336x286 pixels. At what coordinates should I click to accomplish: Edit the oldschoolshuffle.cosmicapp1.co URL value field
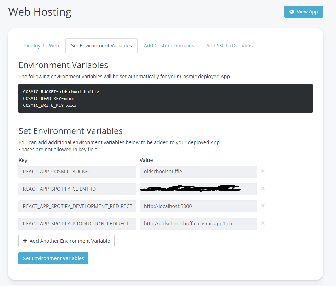(198, 224)
